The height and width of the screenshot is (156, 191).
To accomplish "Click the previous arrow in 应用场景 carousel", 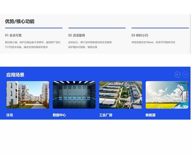I will coord(178,75).
